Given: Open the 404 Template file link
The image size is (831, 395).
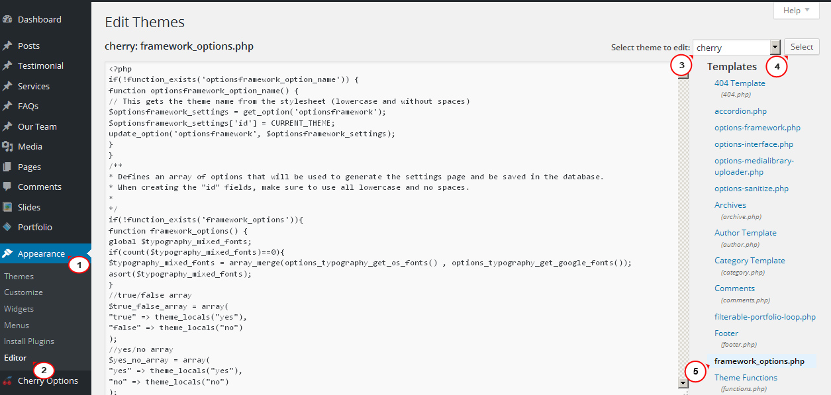Looking at the screenshot, I should (x=740, y=83).
